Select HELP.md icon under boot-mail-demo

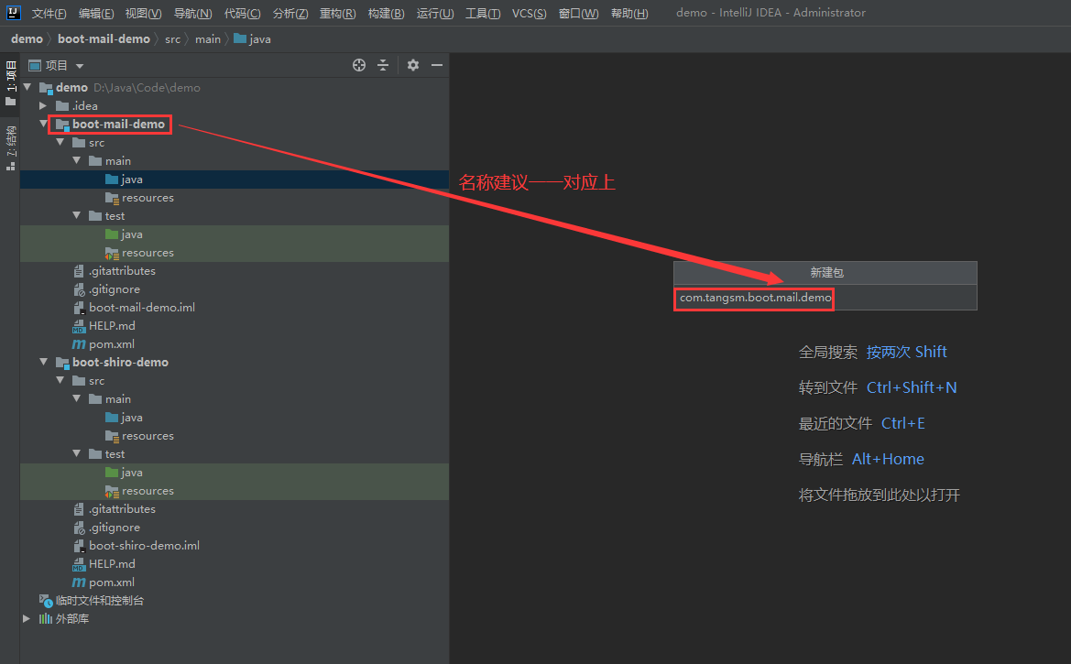[x=79, y=326]
